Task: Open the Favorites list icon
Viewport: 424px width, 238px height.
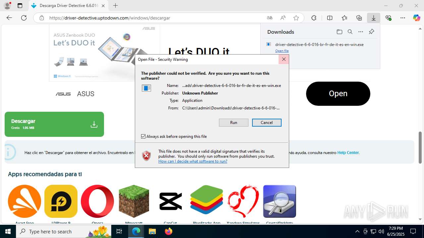Action: 344,18
